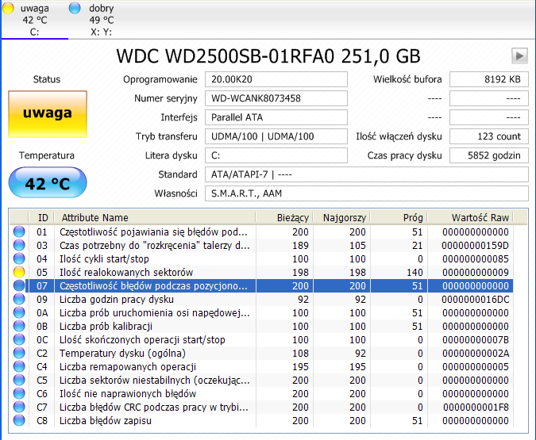Click the Parallel ATA interface field
Screen dimensions: 536x440
point(276,117)
